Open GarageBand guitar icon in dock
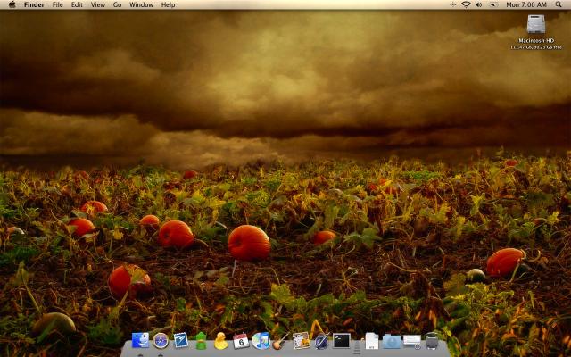 281,340
